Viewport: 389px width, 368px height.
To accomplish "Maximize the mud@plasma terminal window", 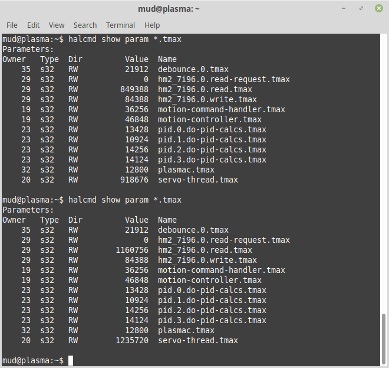I will (x=361, y=8).
